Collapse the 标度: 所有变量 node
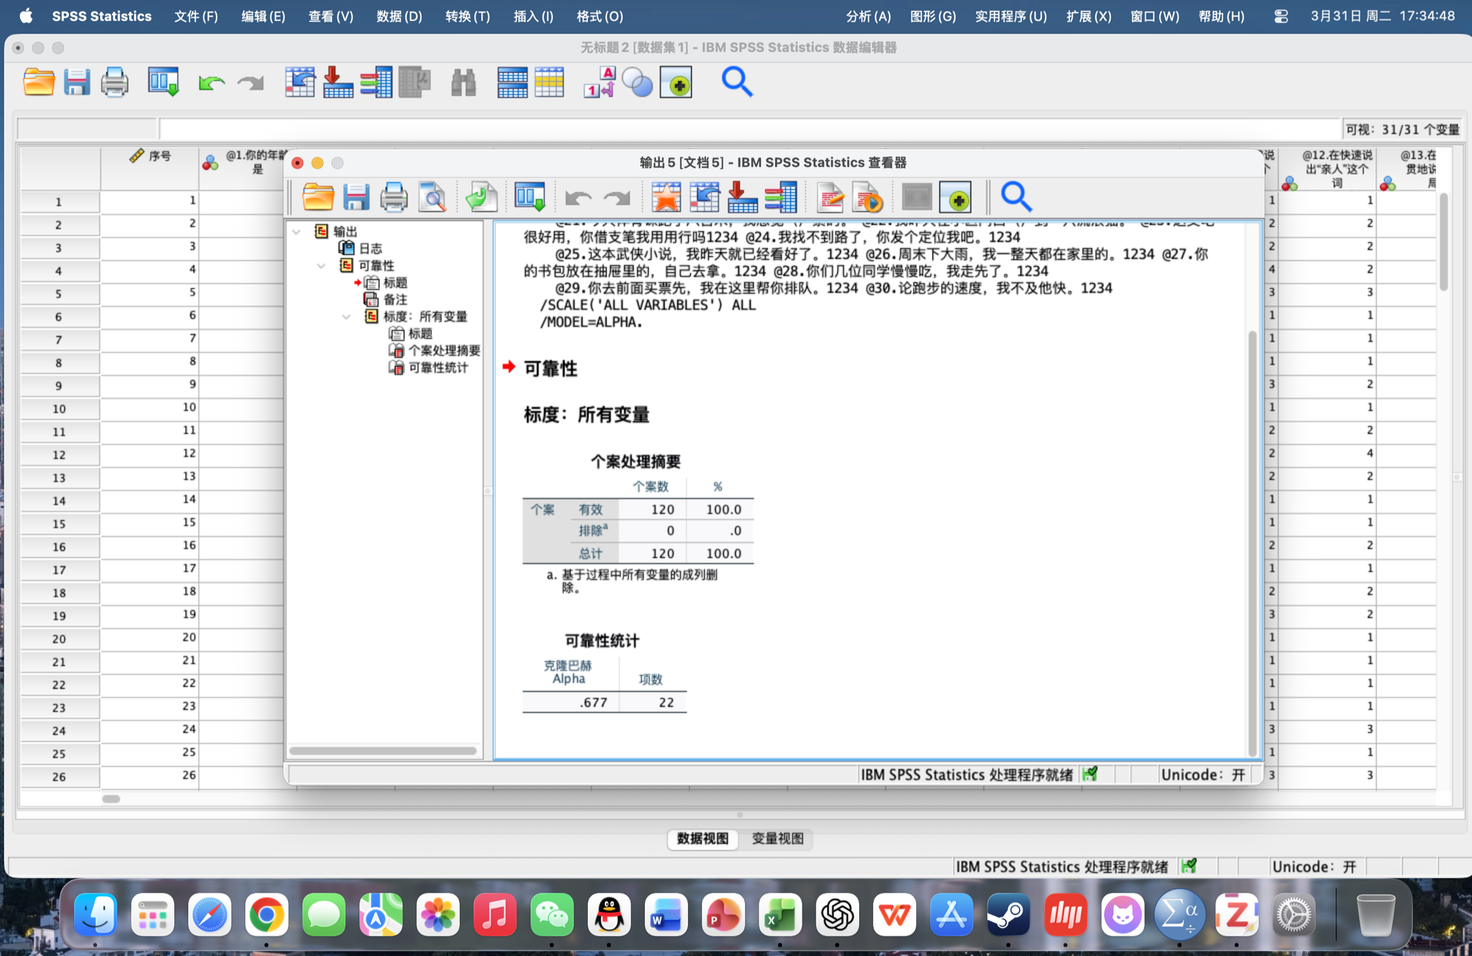The height and width of the screenshot is (956, 1472). (346, 317)
